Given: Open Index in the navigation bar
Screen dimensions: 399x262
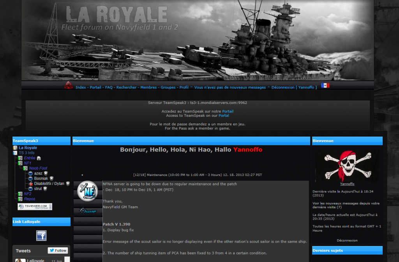Looking at the screenshot, I should coord(81,87).
